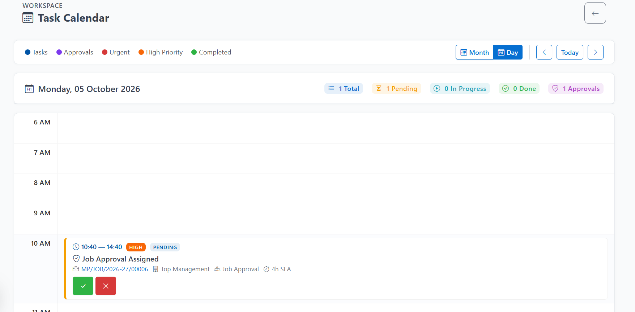
Task: Click the Job Approval Assigned title
Action: click(x=120, y=259)
